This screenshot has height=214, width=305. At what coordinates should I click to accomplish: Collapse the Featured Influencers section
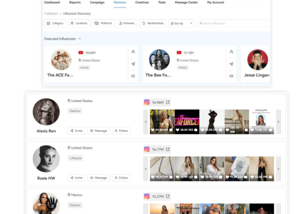[x=80, y=39]
